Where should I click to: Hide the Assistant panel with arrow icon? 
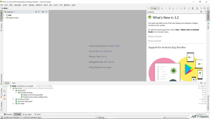tap(205, 12)
